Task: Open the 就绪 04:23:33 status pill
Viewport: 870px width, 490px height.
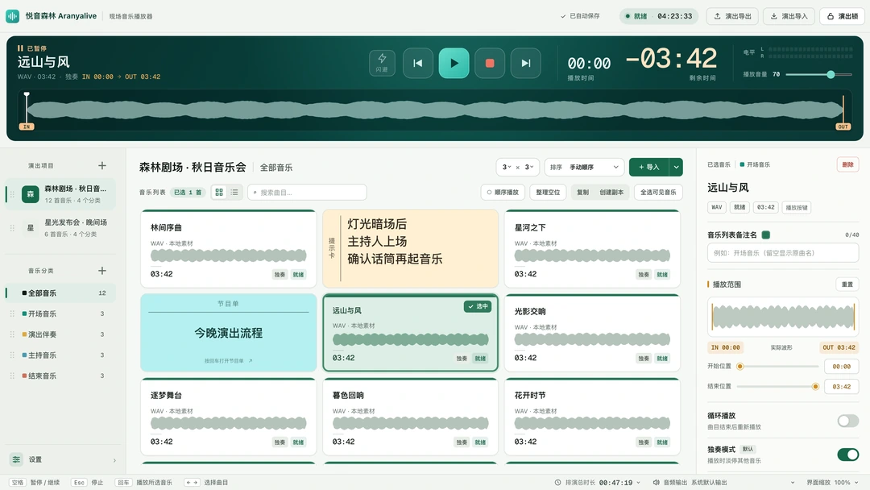Action: coord(659,16)
